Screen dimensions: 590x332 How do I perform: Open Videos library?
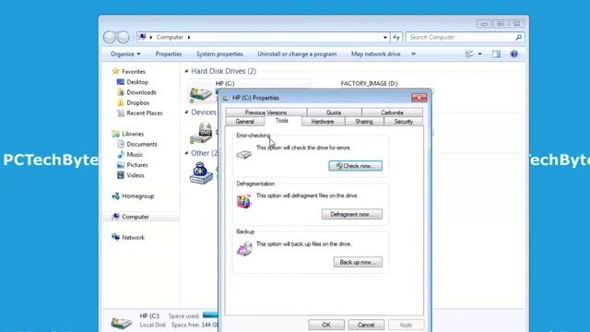point(136,175)
